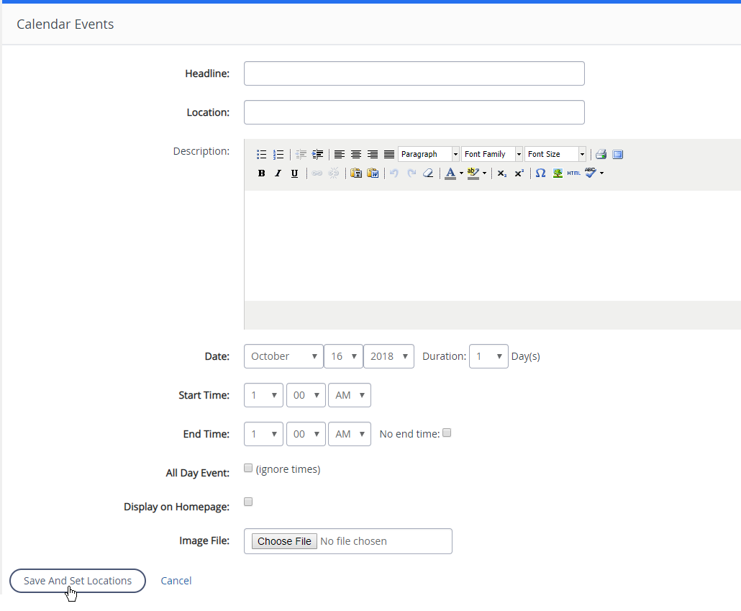Click Save And Set Locations button

click(x=78, y=581)
